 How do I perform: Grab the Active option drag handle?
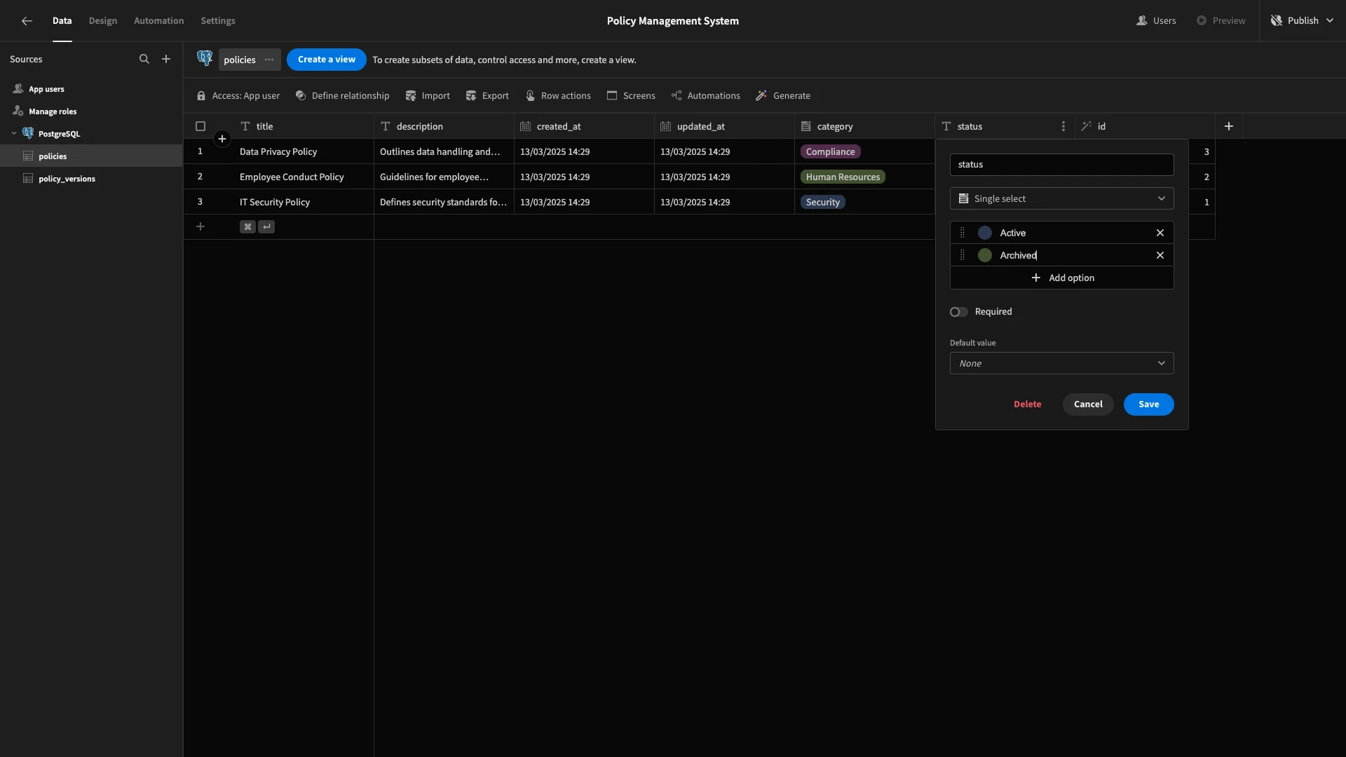click(x=963, y=233)
